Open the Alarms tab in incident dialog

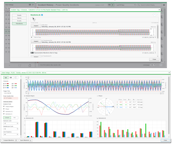point(19,18)
